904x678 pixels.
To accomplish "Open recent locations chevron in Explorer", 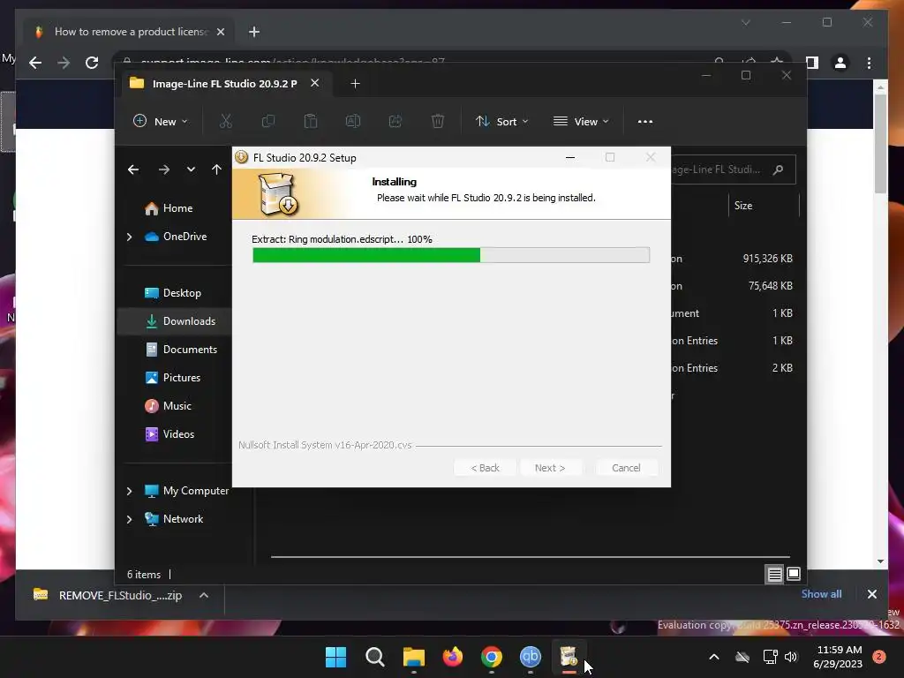I will point(191,169).
